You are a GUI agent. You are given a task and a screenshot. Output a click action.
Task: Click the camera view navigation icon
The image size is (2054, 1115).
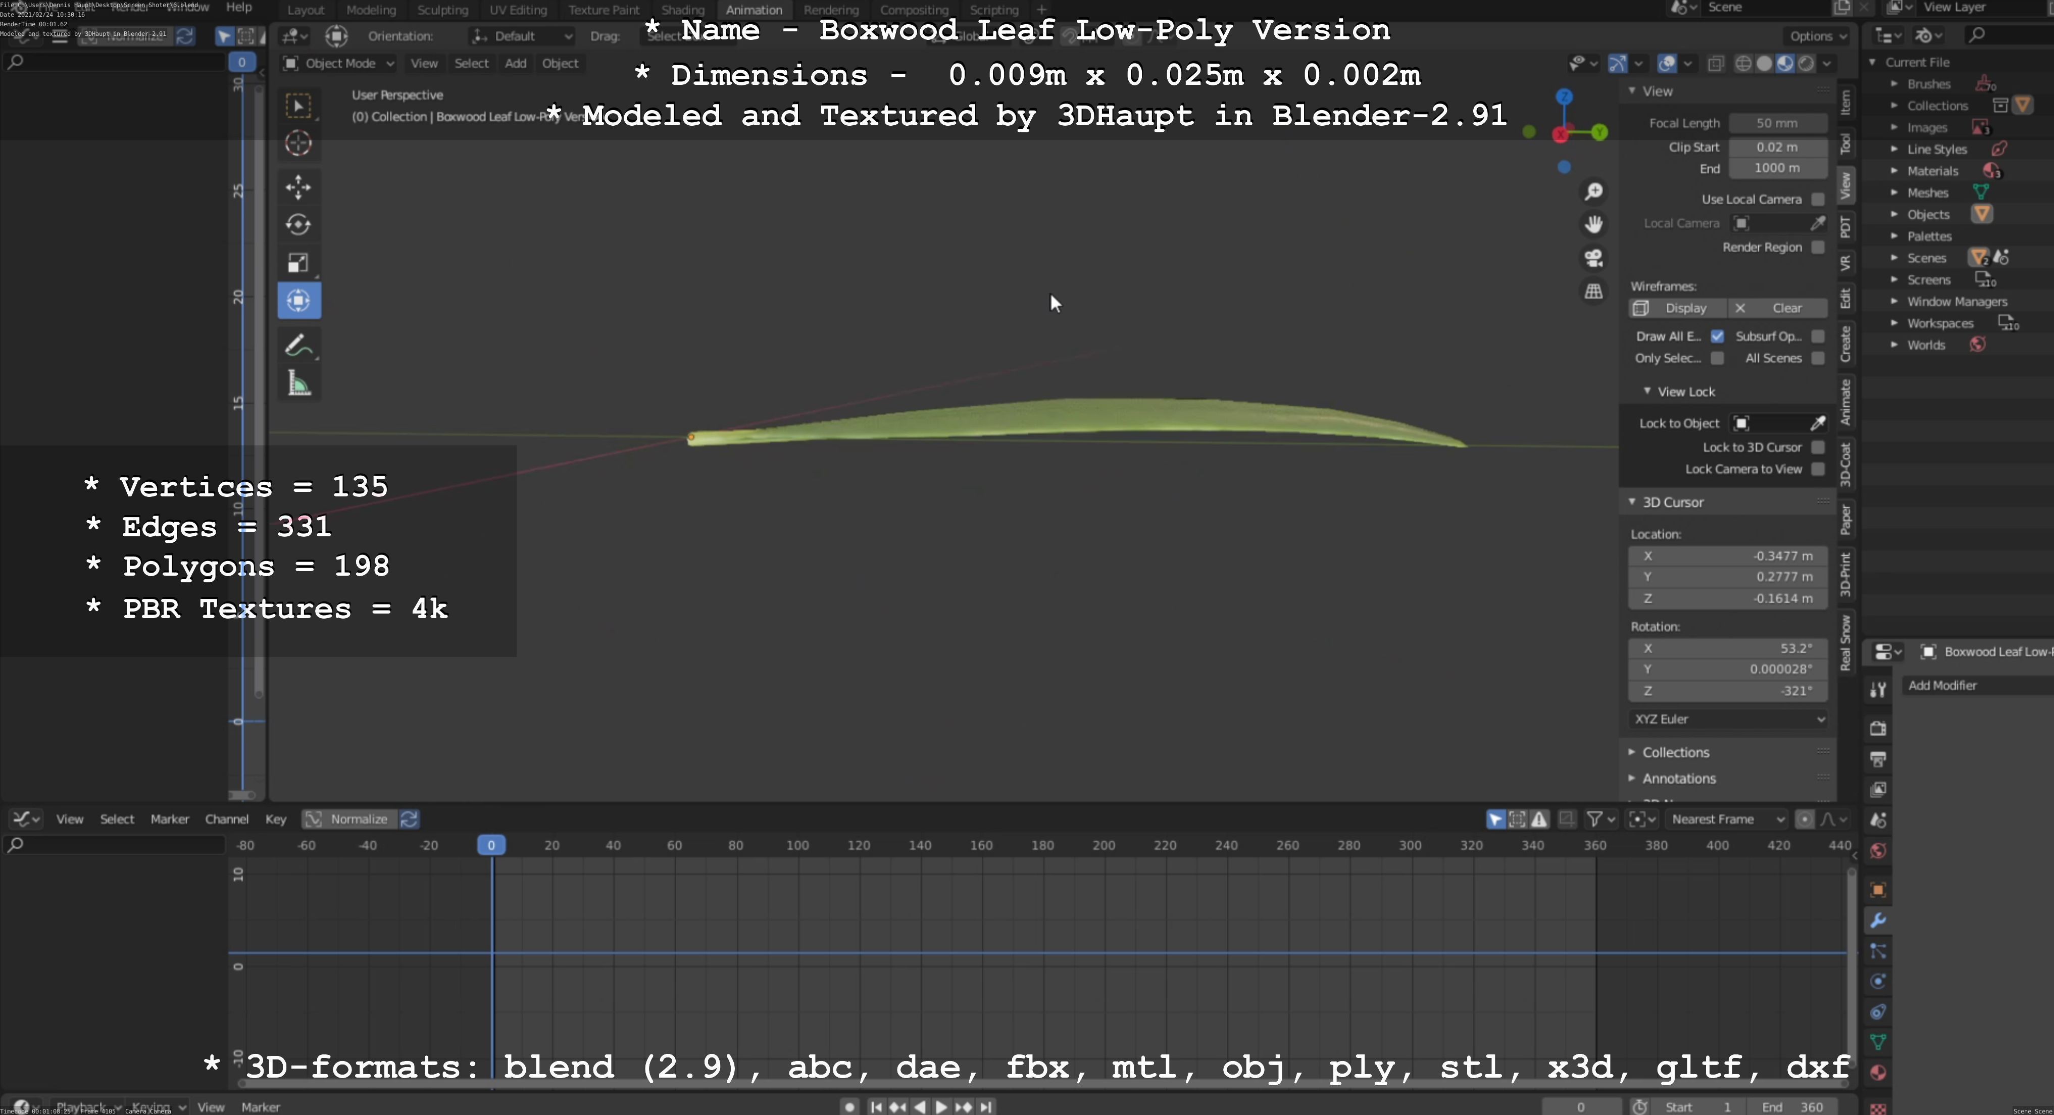[1593, 258]
